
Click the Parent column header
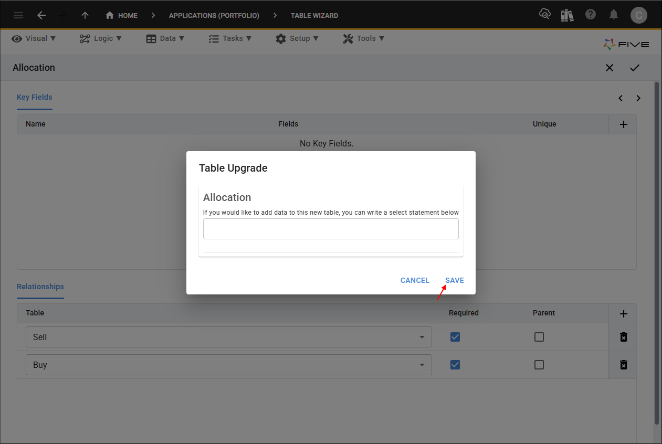(544, 313)
